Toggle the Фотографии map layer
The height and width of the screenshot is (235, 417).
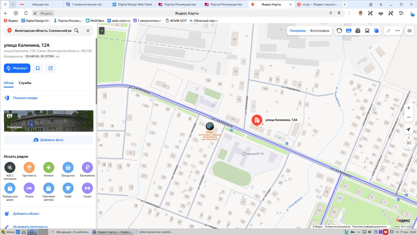click(x=320, y=31)
